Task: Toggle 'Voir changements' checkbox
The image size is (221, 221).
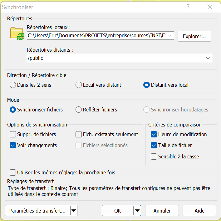Action: 13,145
